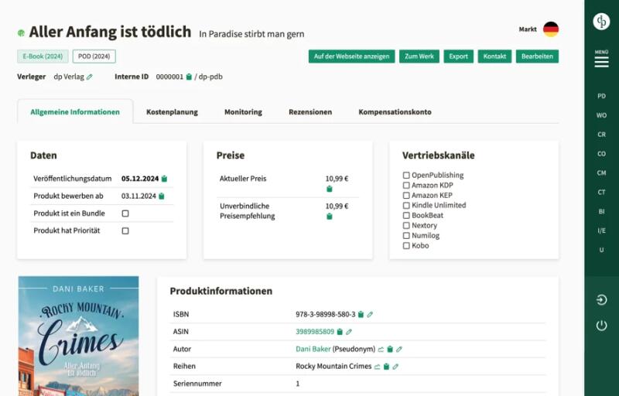Click Auf der Webseite anzeigen button

point(352,56)
